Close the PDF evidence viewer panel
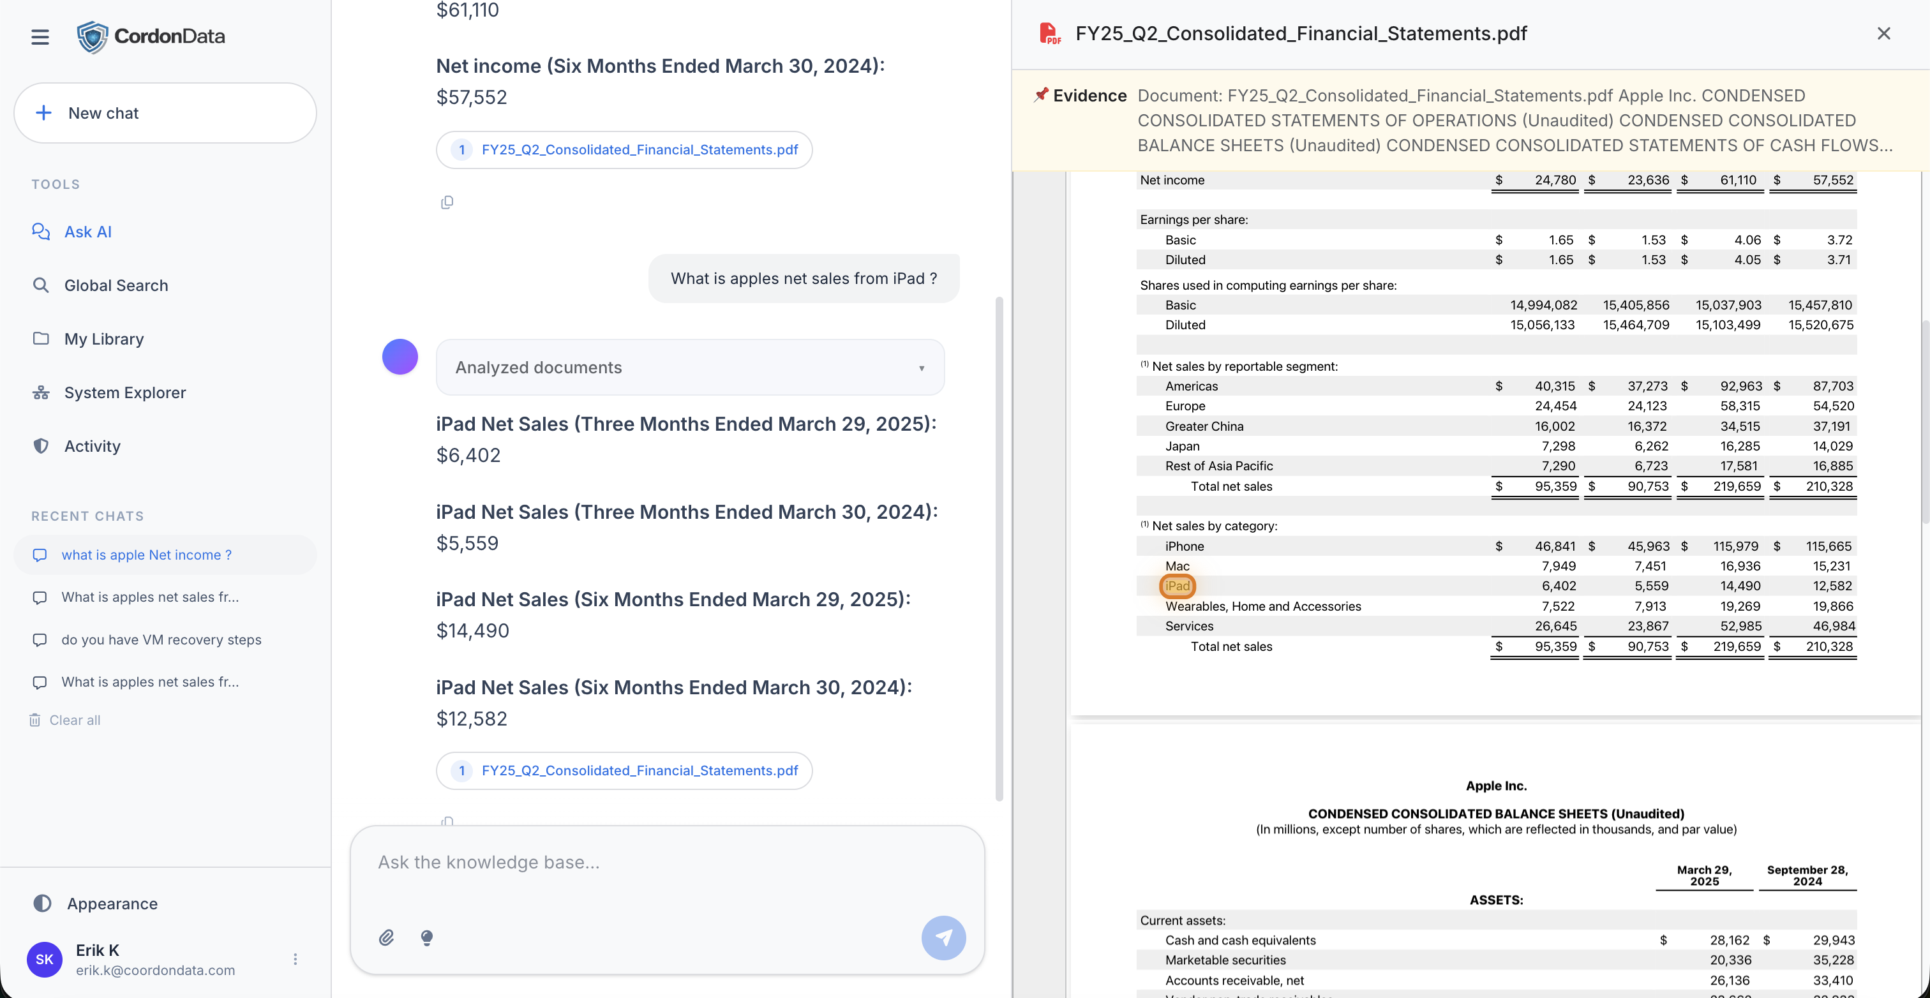The height and width of the screenshot is (998, 1930). pyautogui.click(x=1883, y=34)
